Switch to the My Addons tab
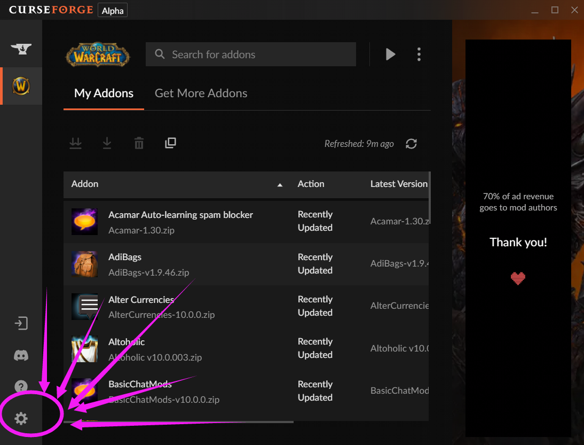 104,93
